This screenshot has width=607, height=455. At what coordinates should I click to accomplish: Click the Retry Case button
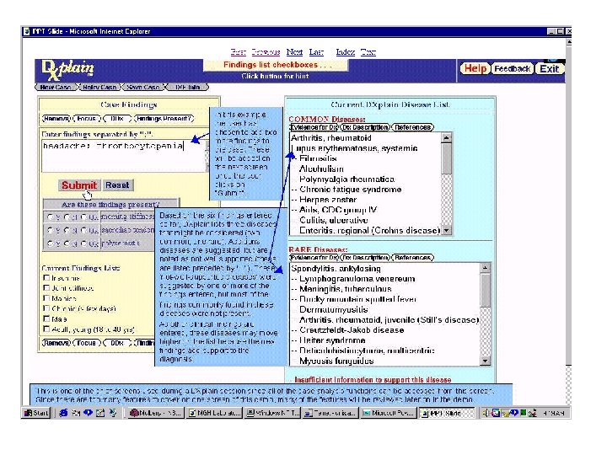pyautogui.click(x=99, y=87)
